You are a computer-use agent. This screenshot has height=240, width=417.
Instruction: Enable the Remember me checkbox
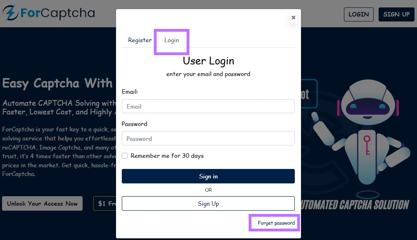(x=125, y=156)
